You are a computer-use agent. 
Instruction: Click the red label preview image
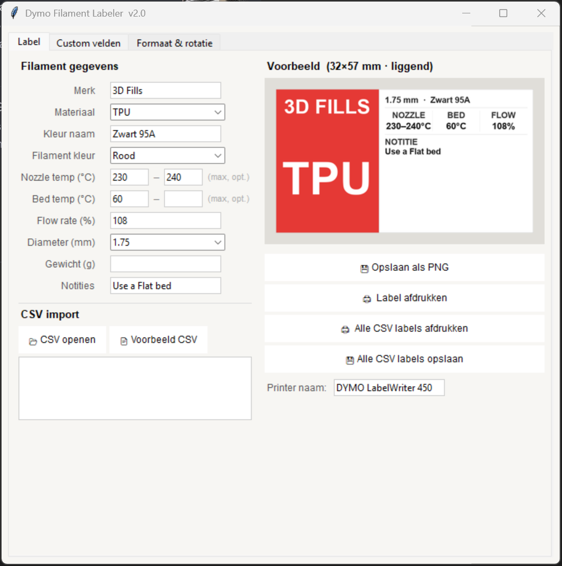click(x=404, y=161)
